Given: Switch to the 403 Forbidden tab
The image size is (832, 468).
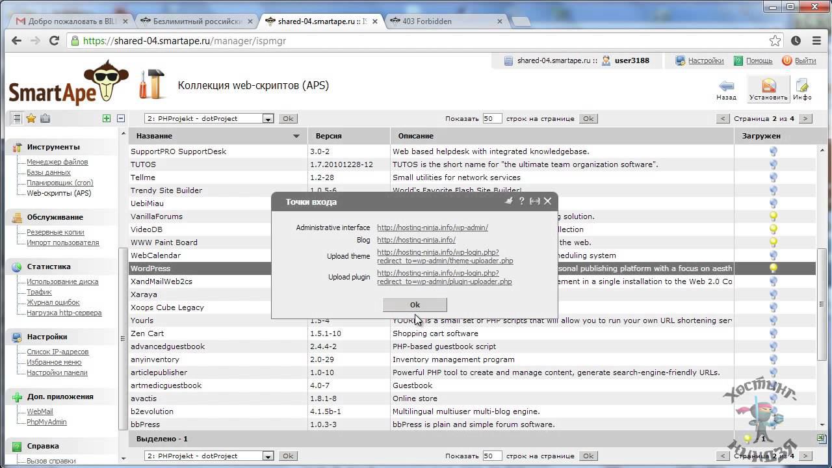Looking at the screenshot, I should coord(447,21).
